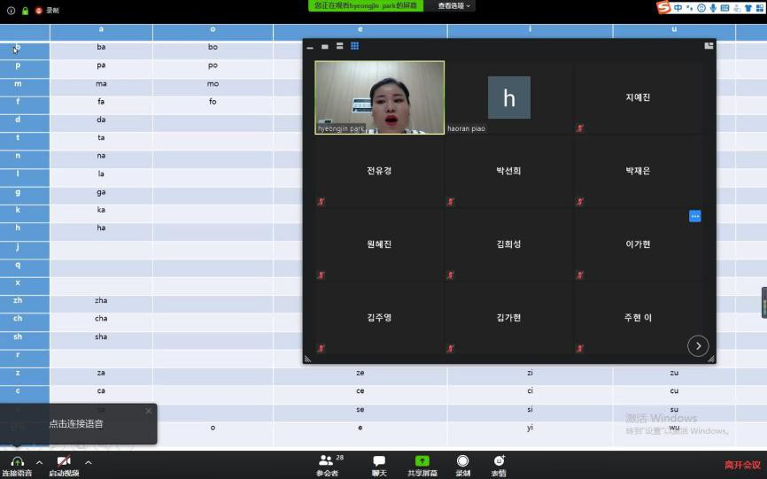Toggle Sogou punctuation mode icon
The image size is (767, 479).
[690, 8]
